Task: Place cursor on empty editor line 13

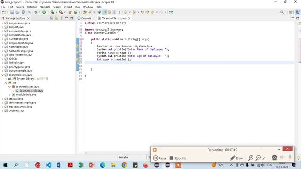Action: (189, 62)
